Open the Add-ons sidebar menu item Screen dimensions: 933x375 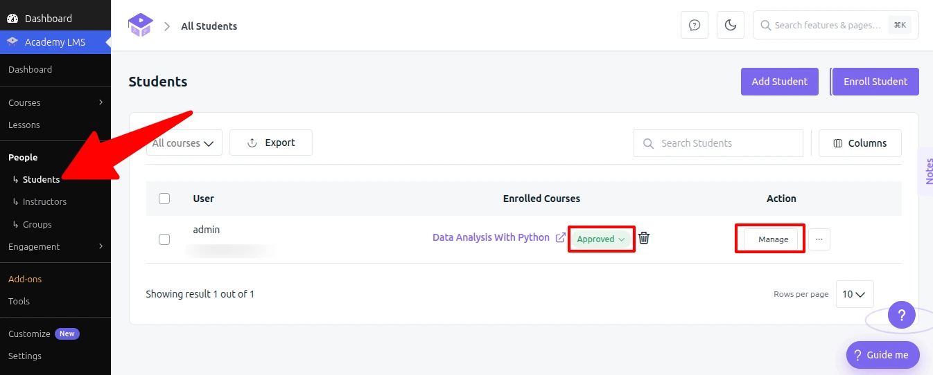tap(25, 279)
